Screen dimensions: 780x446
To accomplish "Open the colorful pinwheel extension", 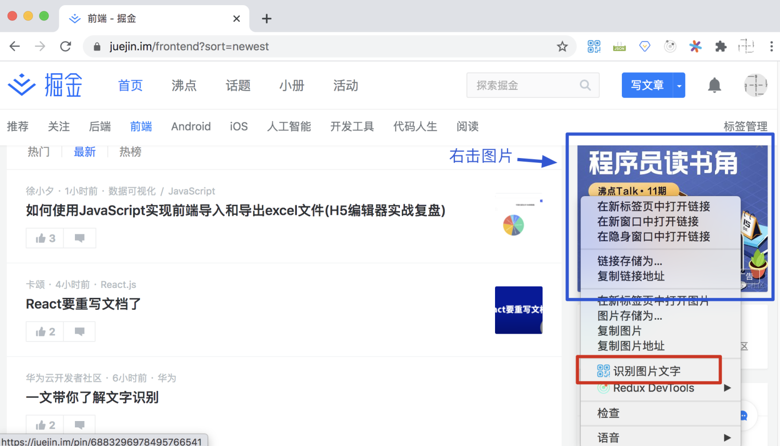I will pyautogui.click(x=695, y=46).
